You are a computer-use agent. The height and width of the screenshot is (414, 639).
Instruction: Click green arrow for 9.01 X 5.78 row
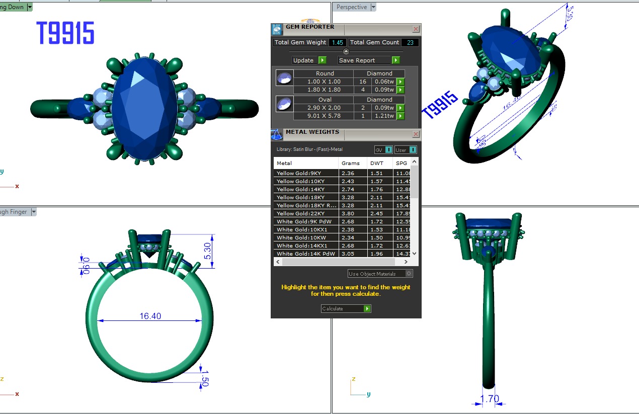point(401,116)
